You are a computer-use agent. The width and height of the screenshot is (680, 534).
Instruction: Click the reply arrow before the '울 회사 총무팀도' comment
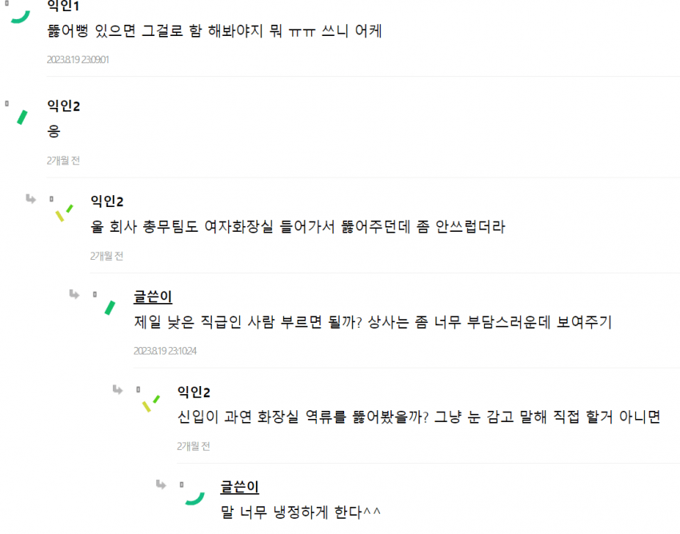31,199
